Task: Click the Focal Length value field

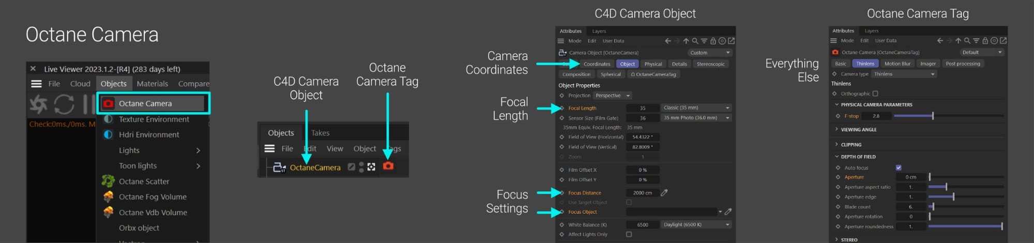Action: click(643, 108)
